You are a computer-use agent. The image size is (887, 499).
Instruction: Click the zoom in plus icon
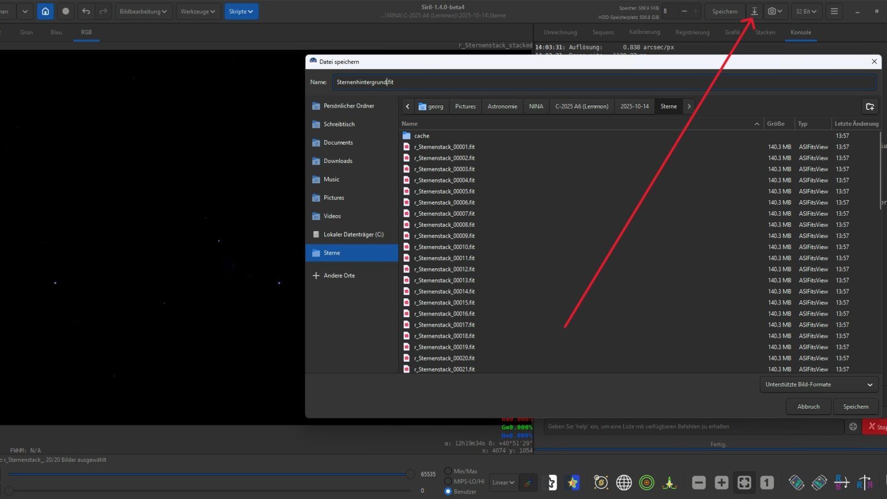721,482
